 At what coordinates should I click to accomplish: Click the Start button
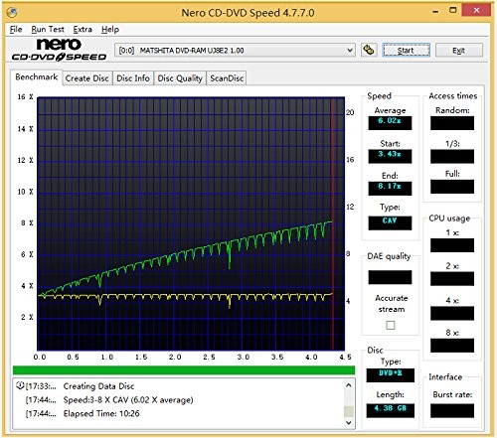point(406,51)
